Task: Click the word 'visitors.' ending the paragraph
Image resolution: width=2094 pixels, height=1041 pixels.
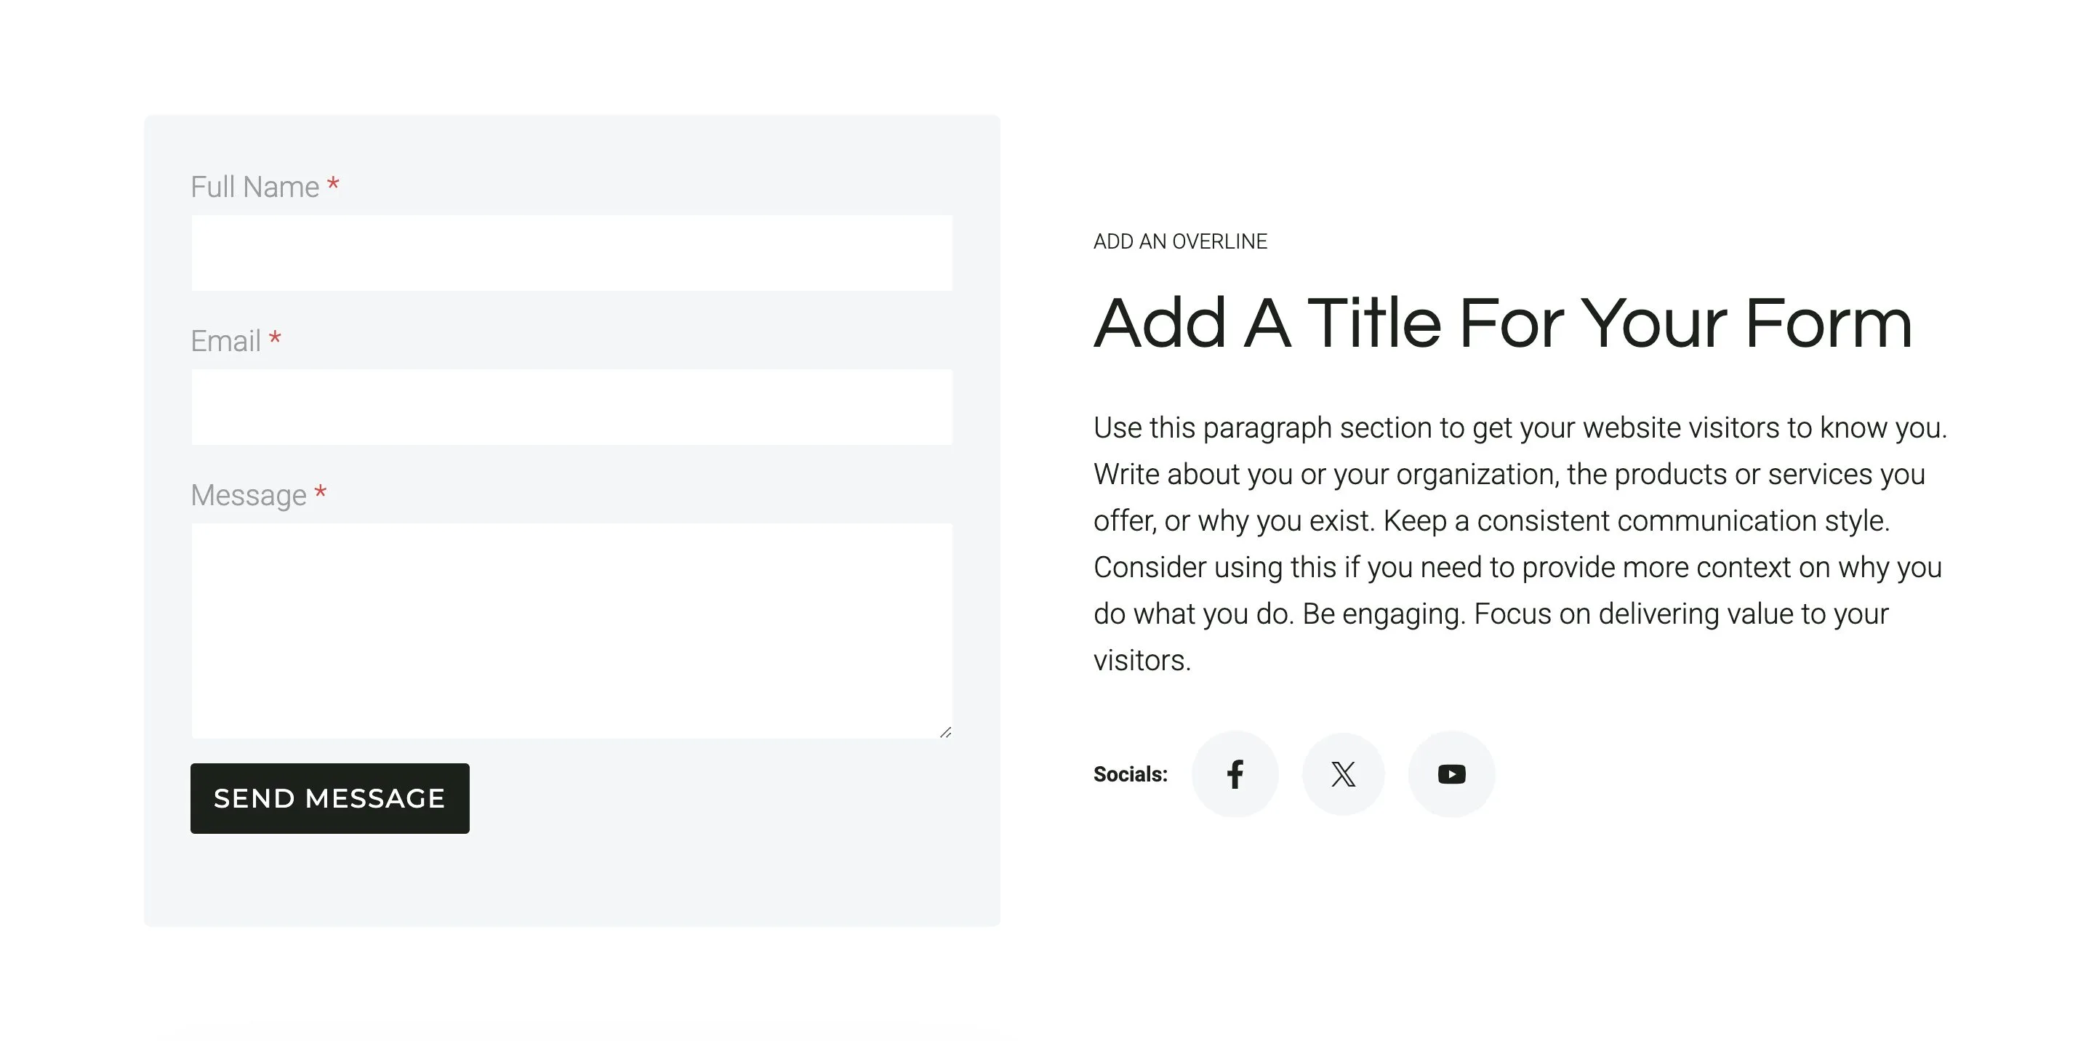Action: pos(1142,660)
